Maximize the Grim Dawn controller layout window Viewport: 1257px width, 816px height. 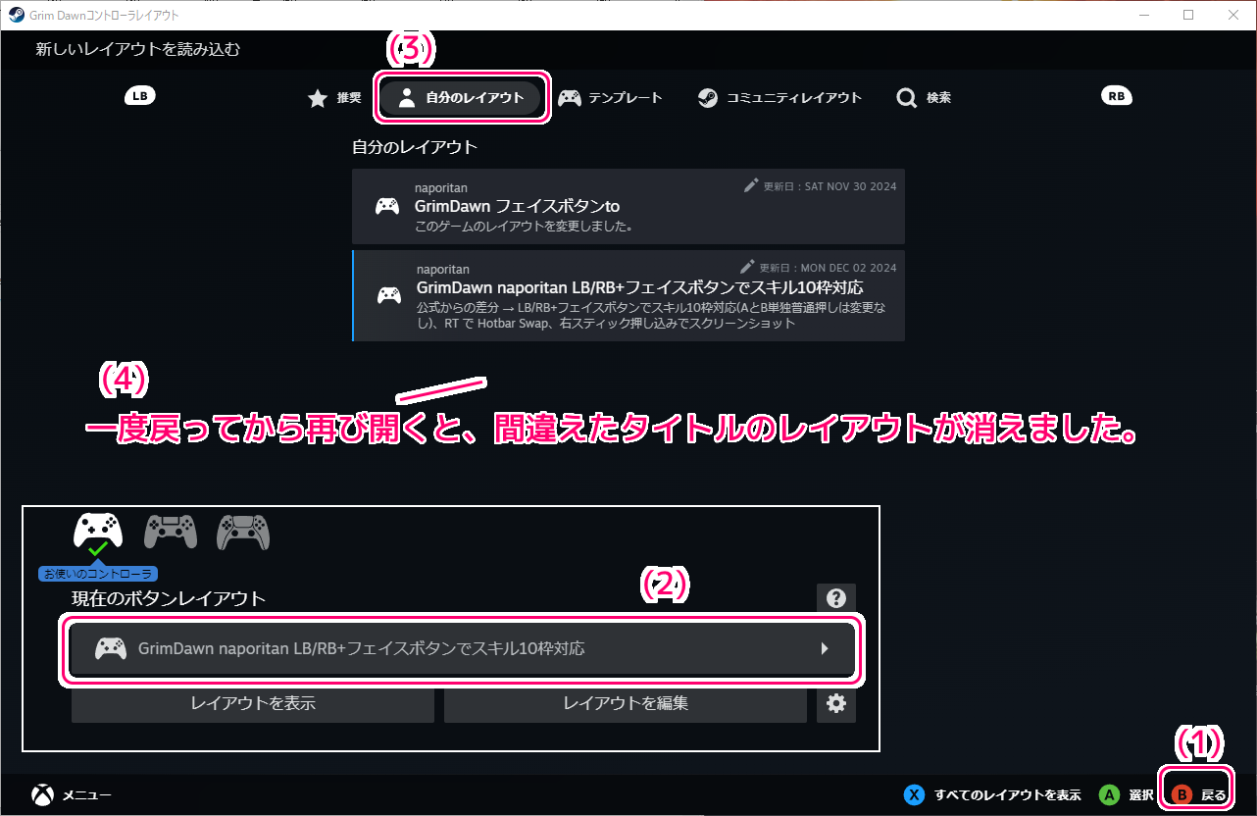tap(1188, 15)
